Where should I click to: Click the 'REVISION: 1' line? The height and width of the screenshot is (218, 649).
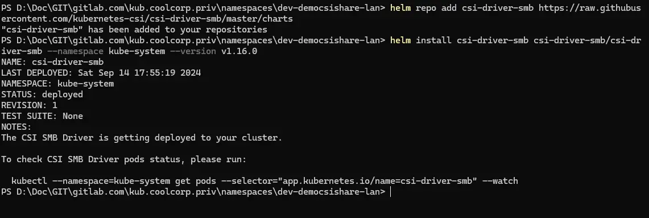[x=30, y=105]
